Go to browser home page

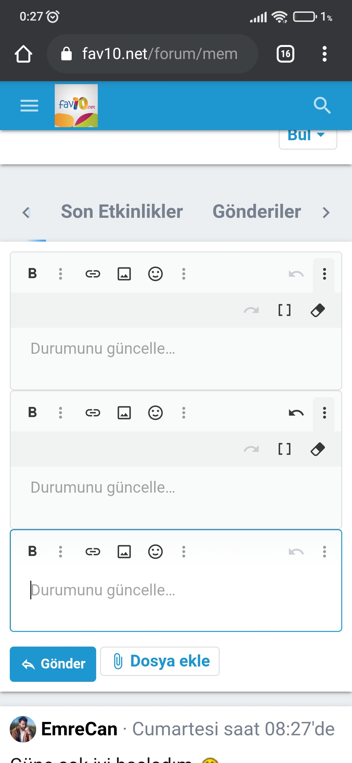coord(23,54)
